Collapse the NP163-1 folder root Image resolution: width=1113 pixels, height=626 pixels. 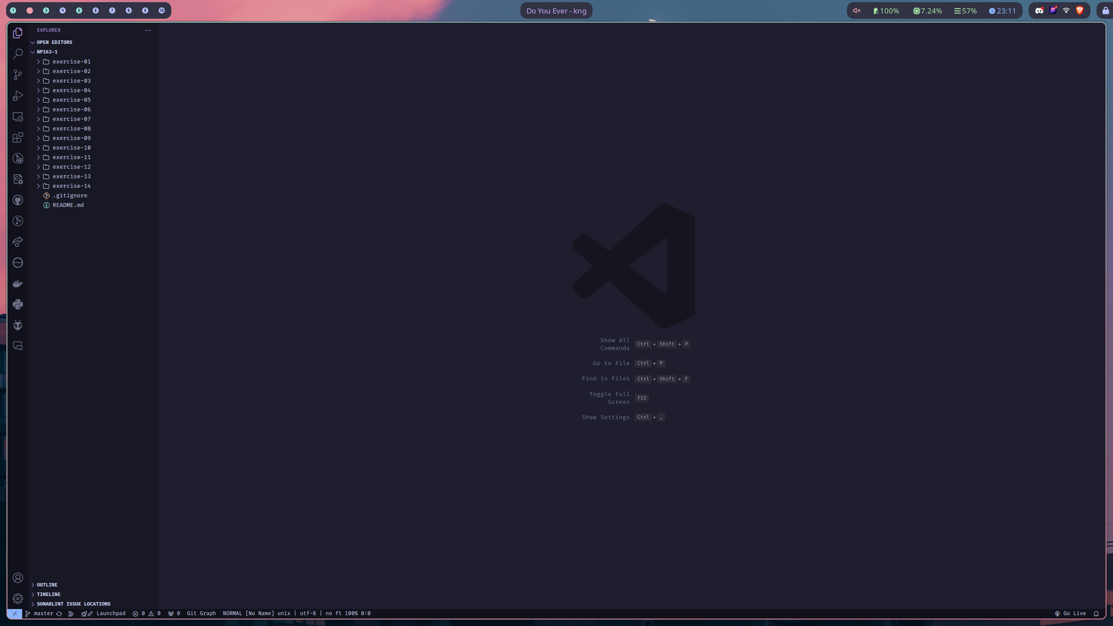93,52
